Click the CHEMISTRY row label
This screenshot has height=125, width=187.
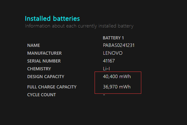[x=39, y=69]
